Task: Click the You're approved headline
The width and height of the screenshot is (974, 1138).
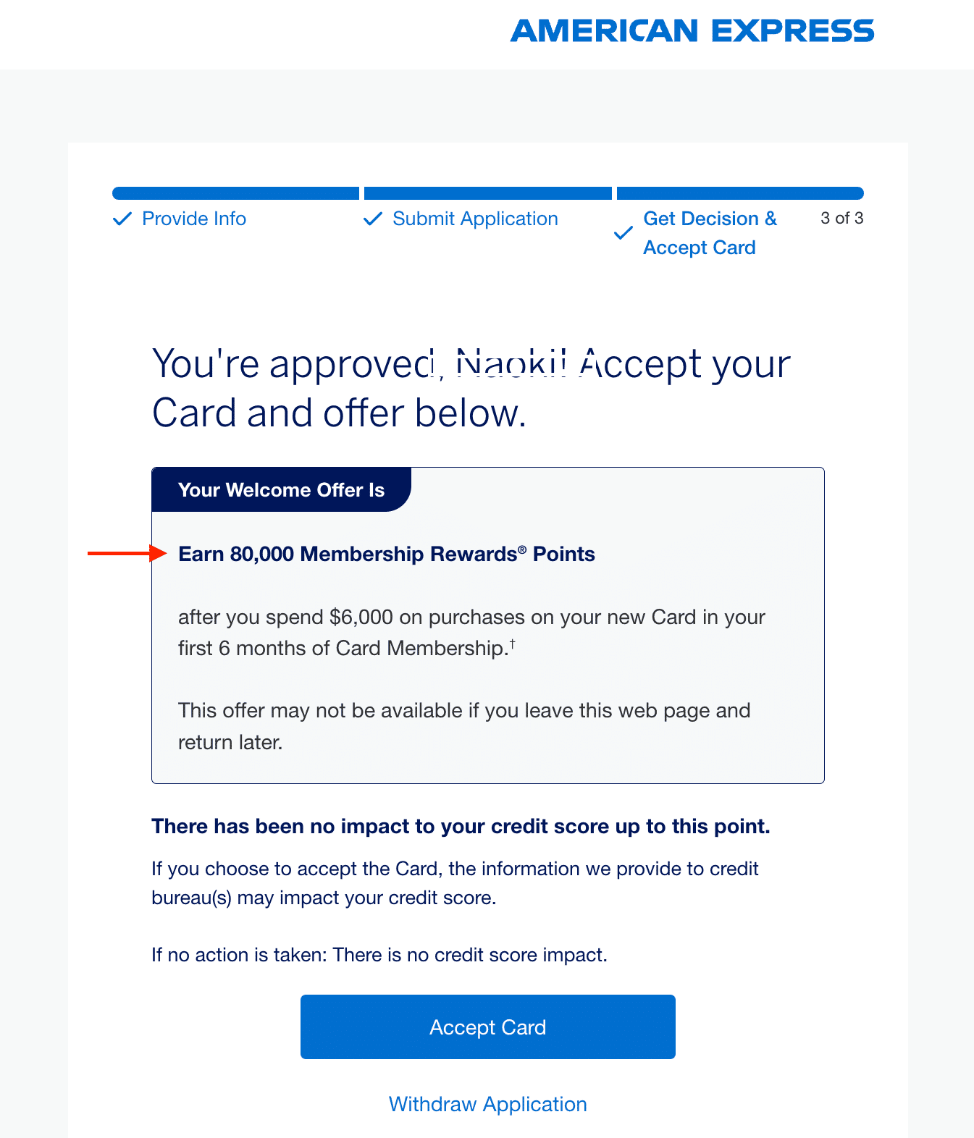Action: [471, 388]
